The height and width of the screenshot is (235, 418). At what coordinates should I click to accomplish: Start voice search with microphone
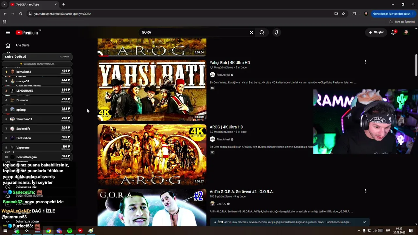(277, 32)
